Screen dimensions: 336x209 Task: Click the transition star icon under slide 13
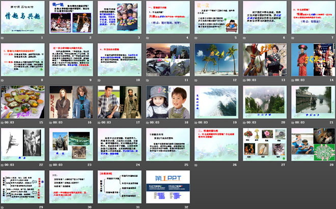tap(244, 80)
